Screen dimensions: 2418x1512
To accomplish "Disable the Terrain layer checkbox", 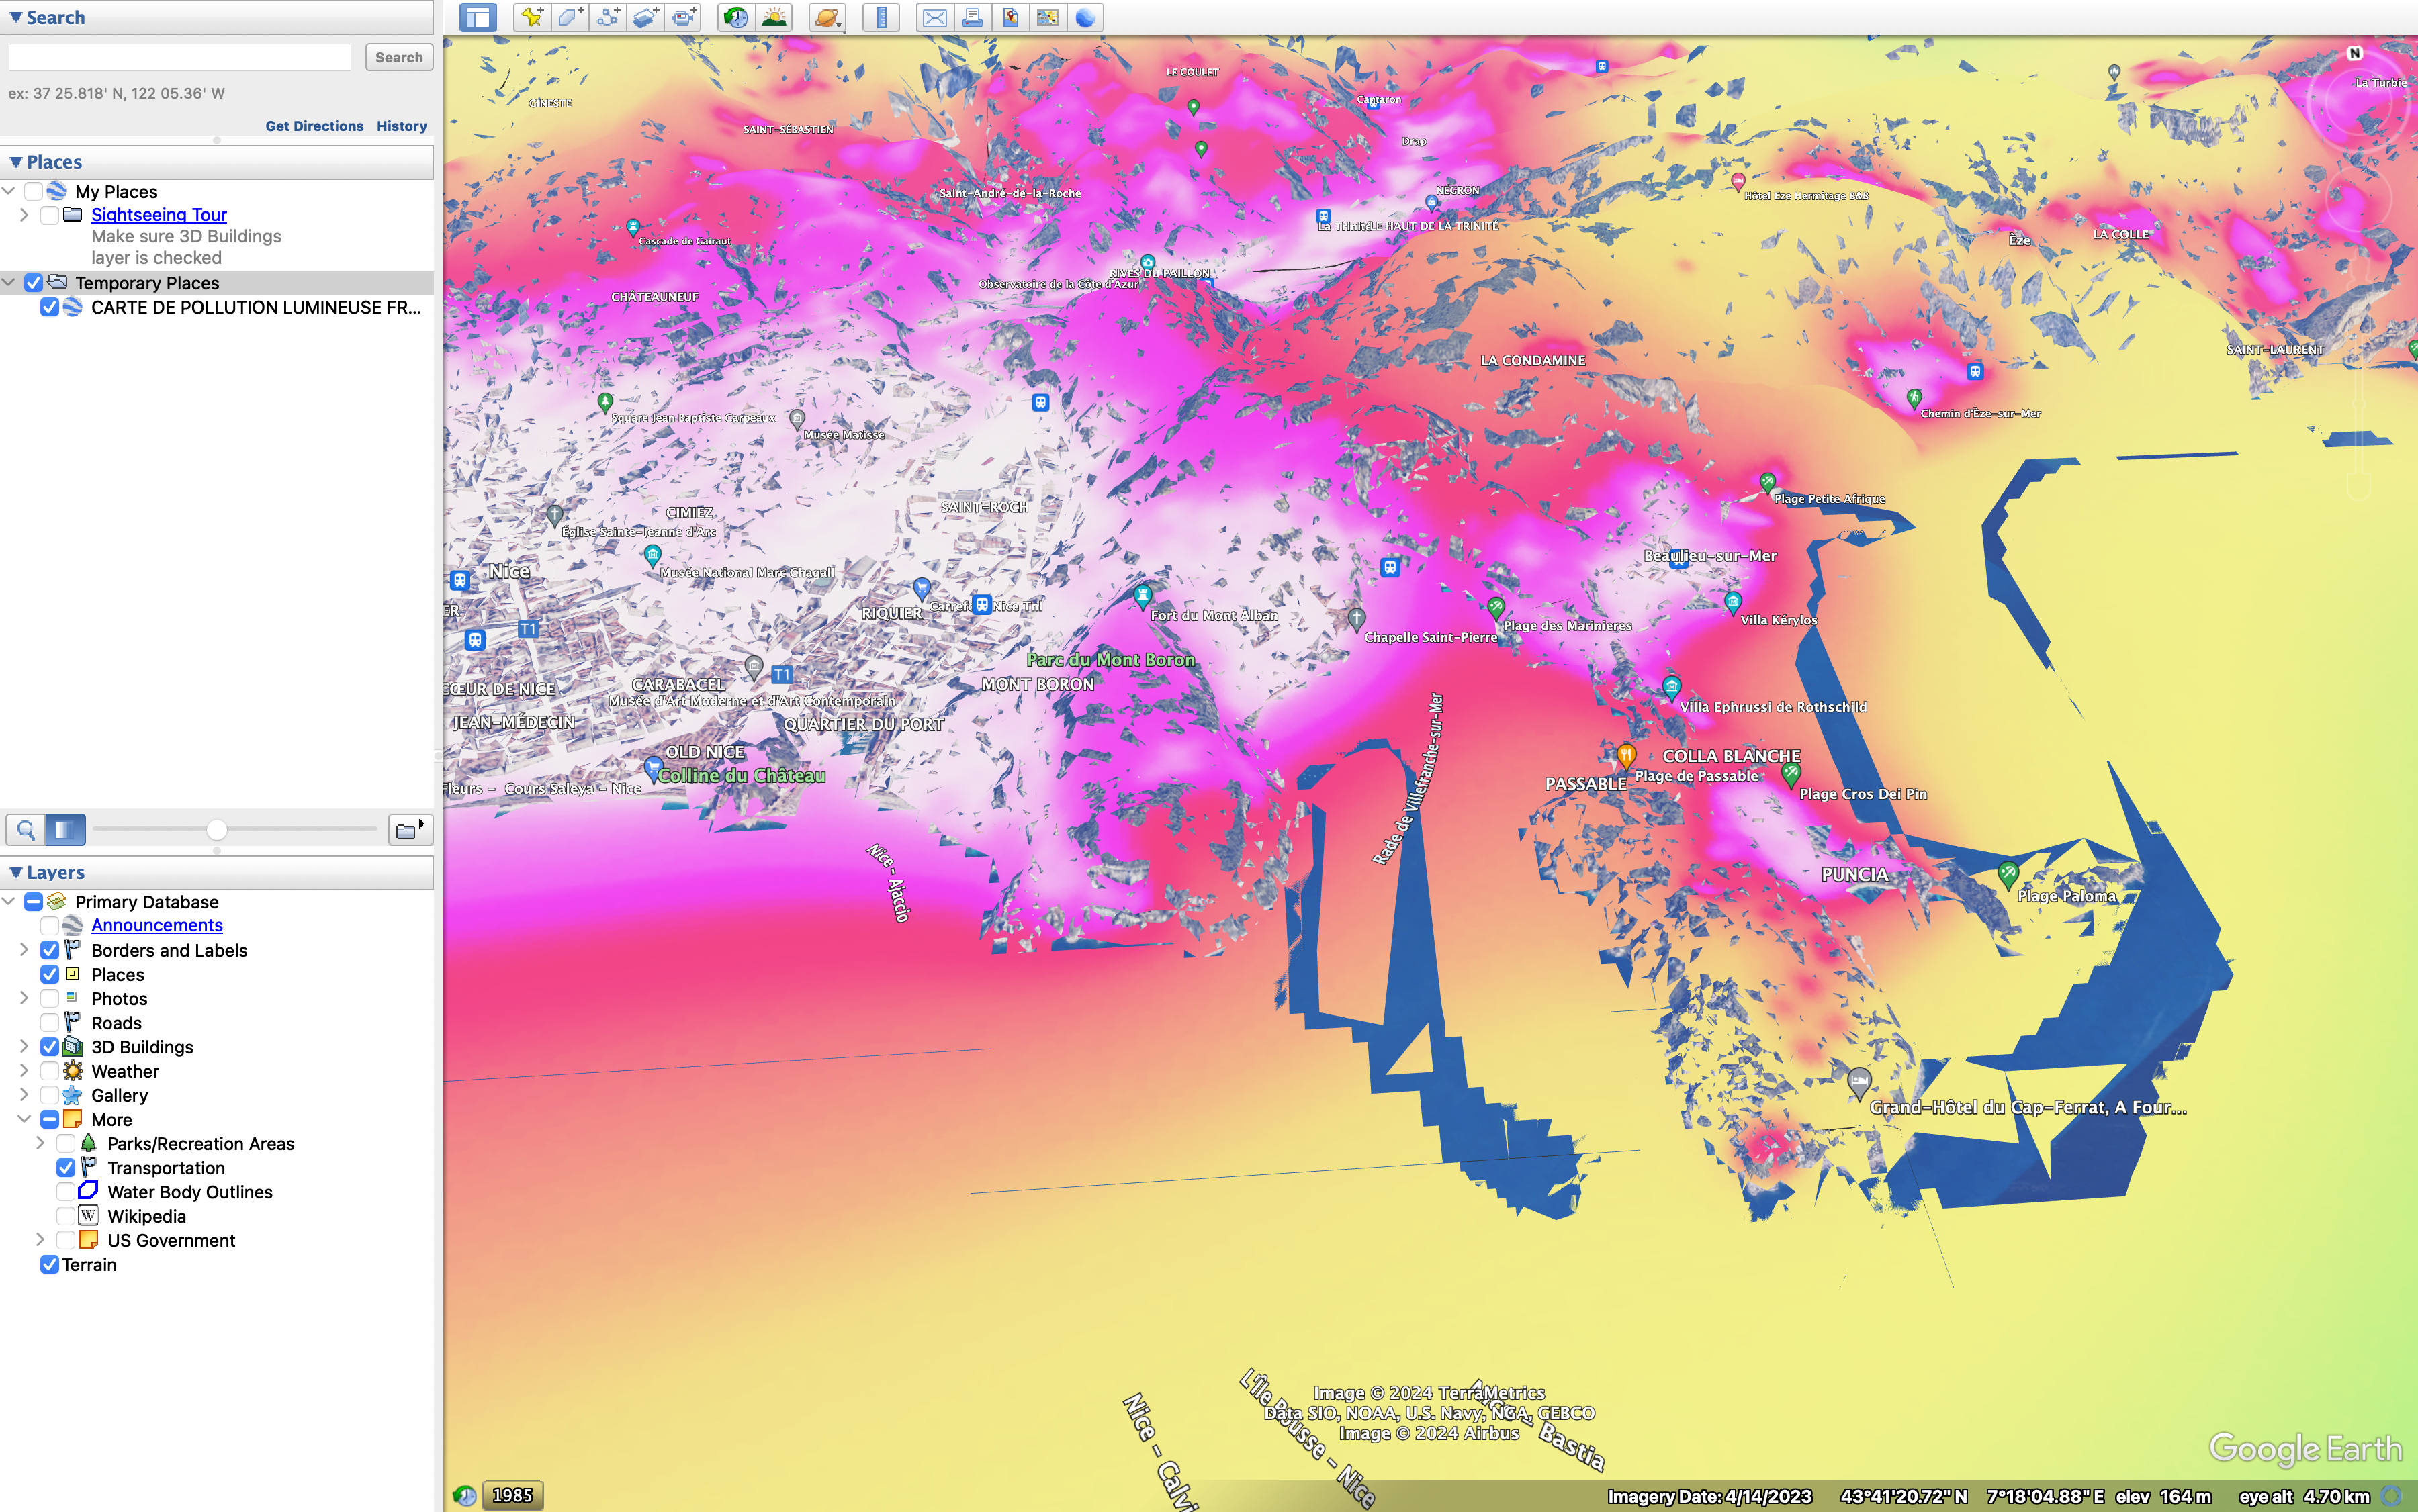I will coord(49,1265).
